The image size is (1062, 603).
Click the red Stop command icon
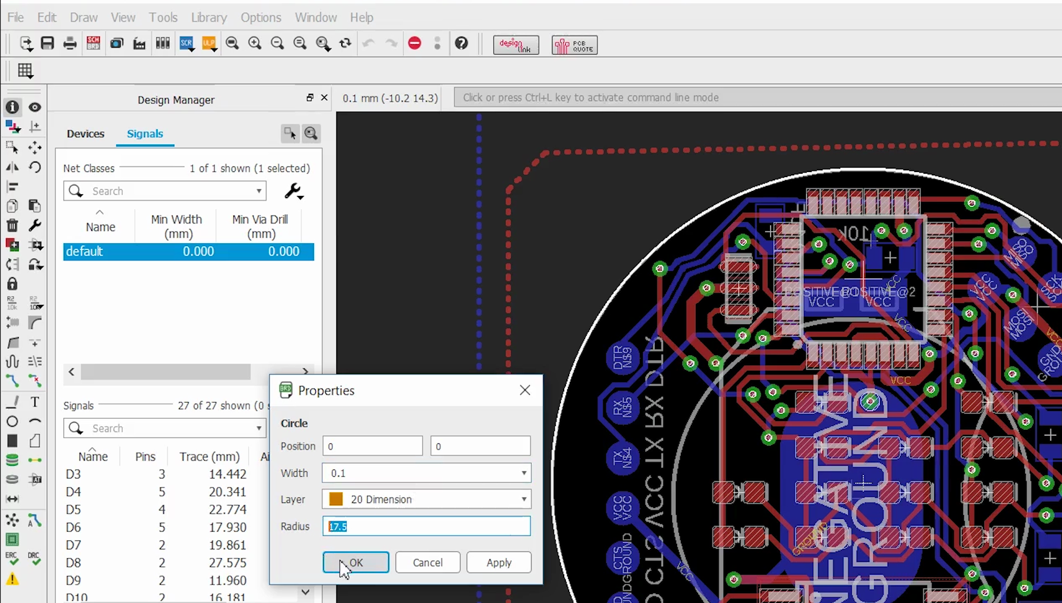(414, 43)
